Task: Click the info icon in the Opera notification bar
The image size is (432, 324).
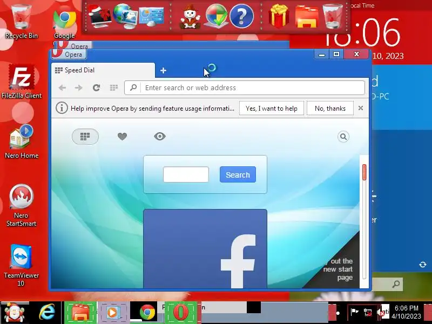Action: 62,108
